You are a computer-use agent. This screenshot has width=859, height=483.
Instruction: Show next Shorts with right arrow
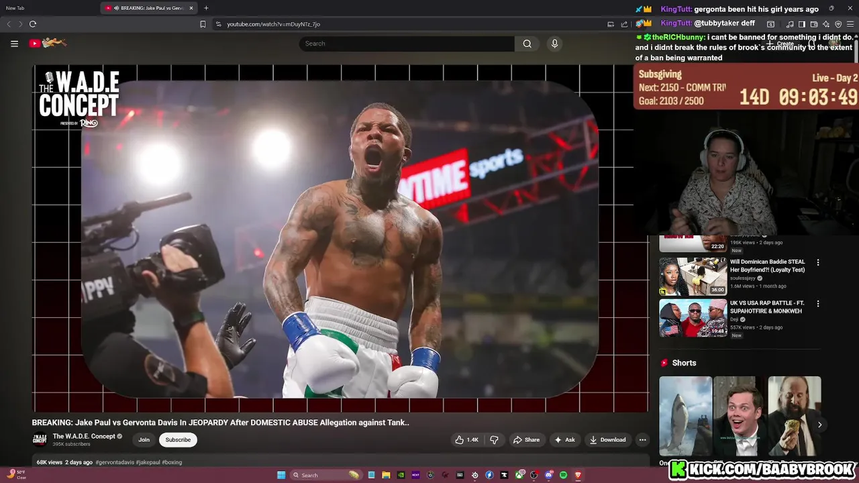point(819,425)
